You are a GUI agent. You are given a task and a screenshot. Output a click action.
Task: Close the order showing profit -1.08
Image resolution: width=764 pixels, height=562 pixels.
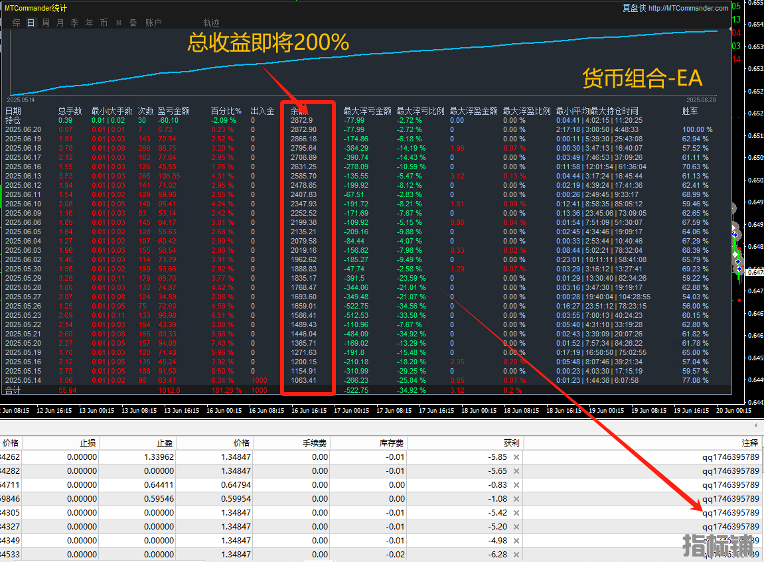pos(516,499)
